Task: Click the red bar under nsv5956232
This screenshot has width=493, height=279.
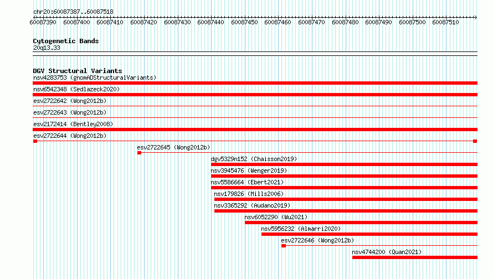Action: pyautogui.click(x=369, y=234)
